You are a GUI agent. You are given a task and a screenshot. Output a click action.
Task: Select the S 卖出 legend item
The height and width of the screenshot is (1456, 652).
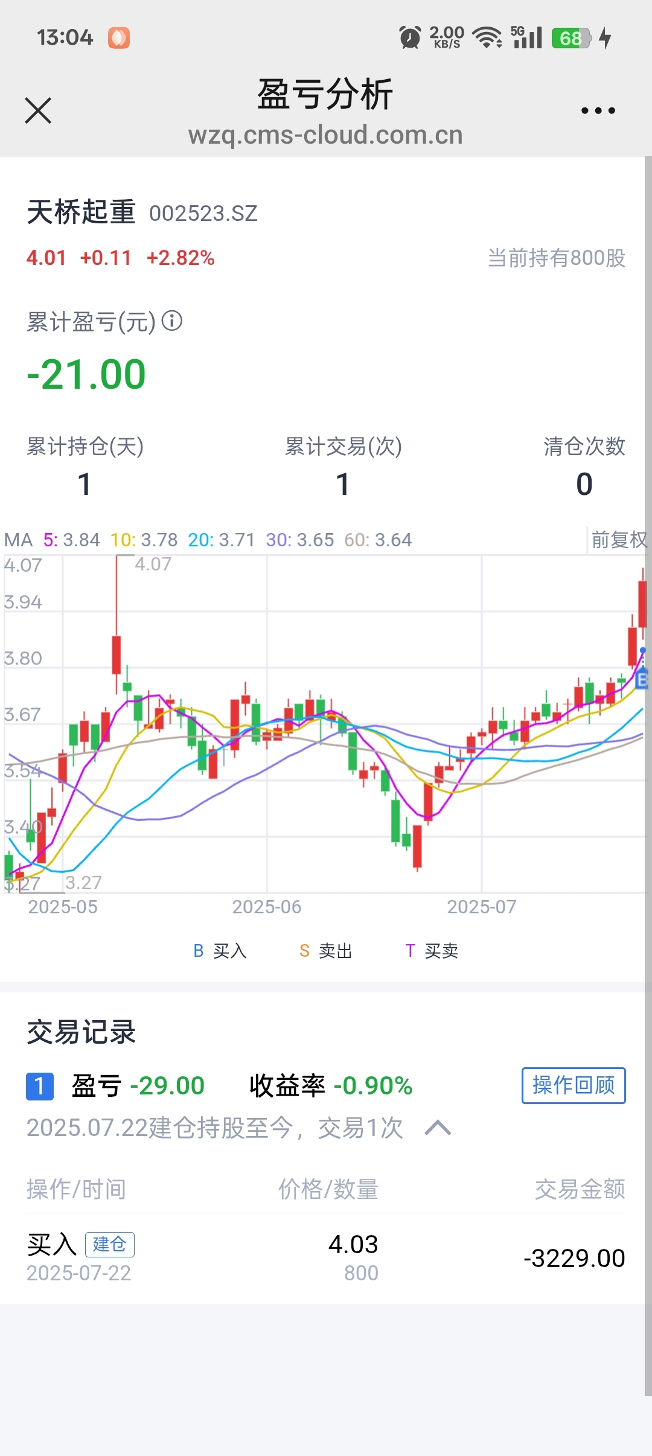[325, 951]
